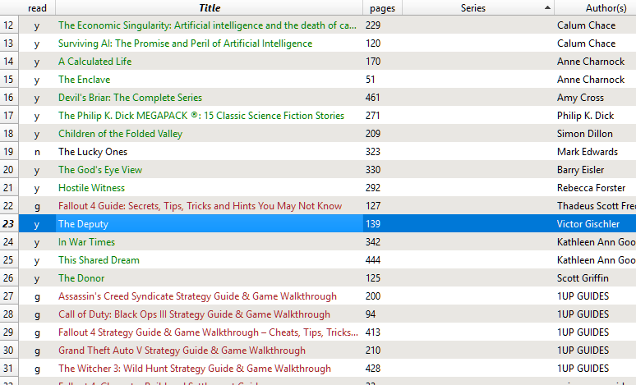The width and height of the screenshot is (636, 385).
Task: Select row number 19 header
Action: click(8, 152)
